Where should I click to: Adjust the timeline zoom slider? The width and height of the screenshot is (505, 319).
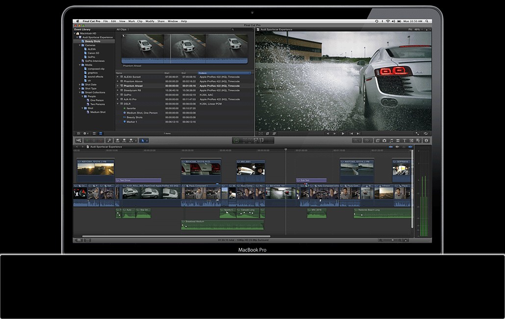[392, 240]
